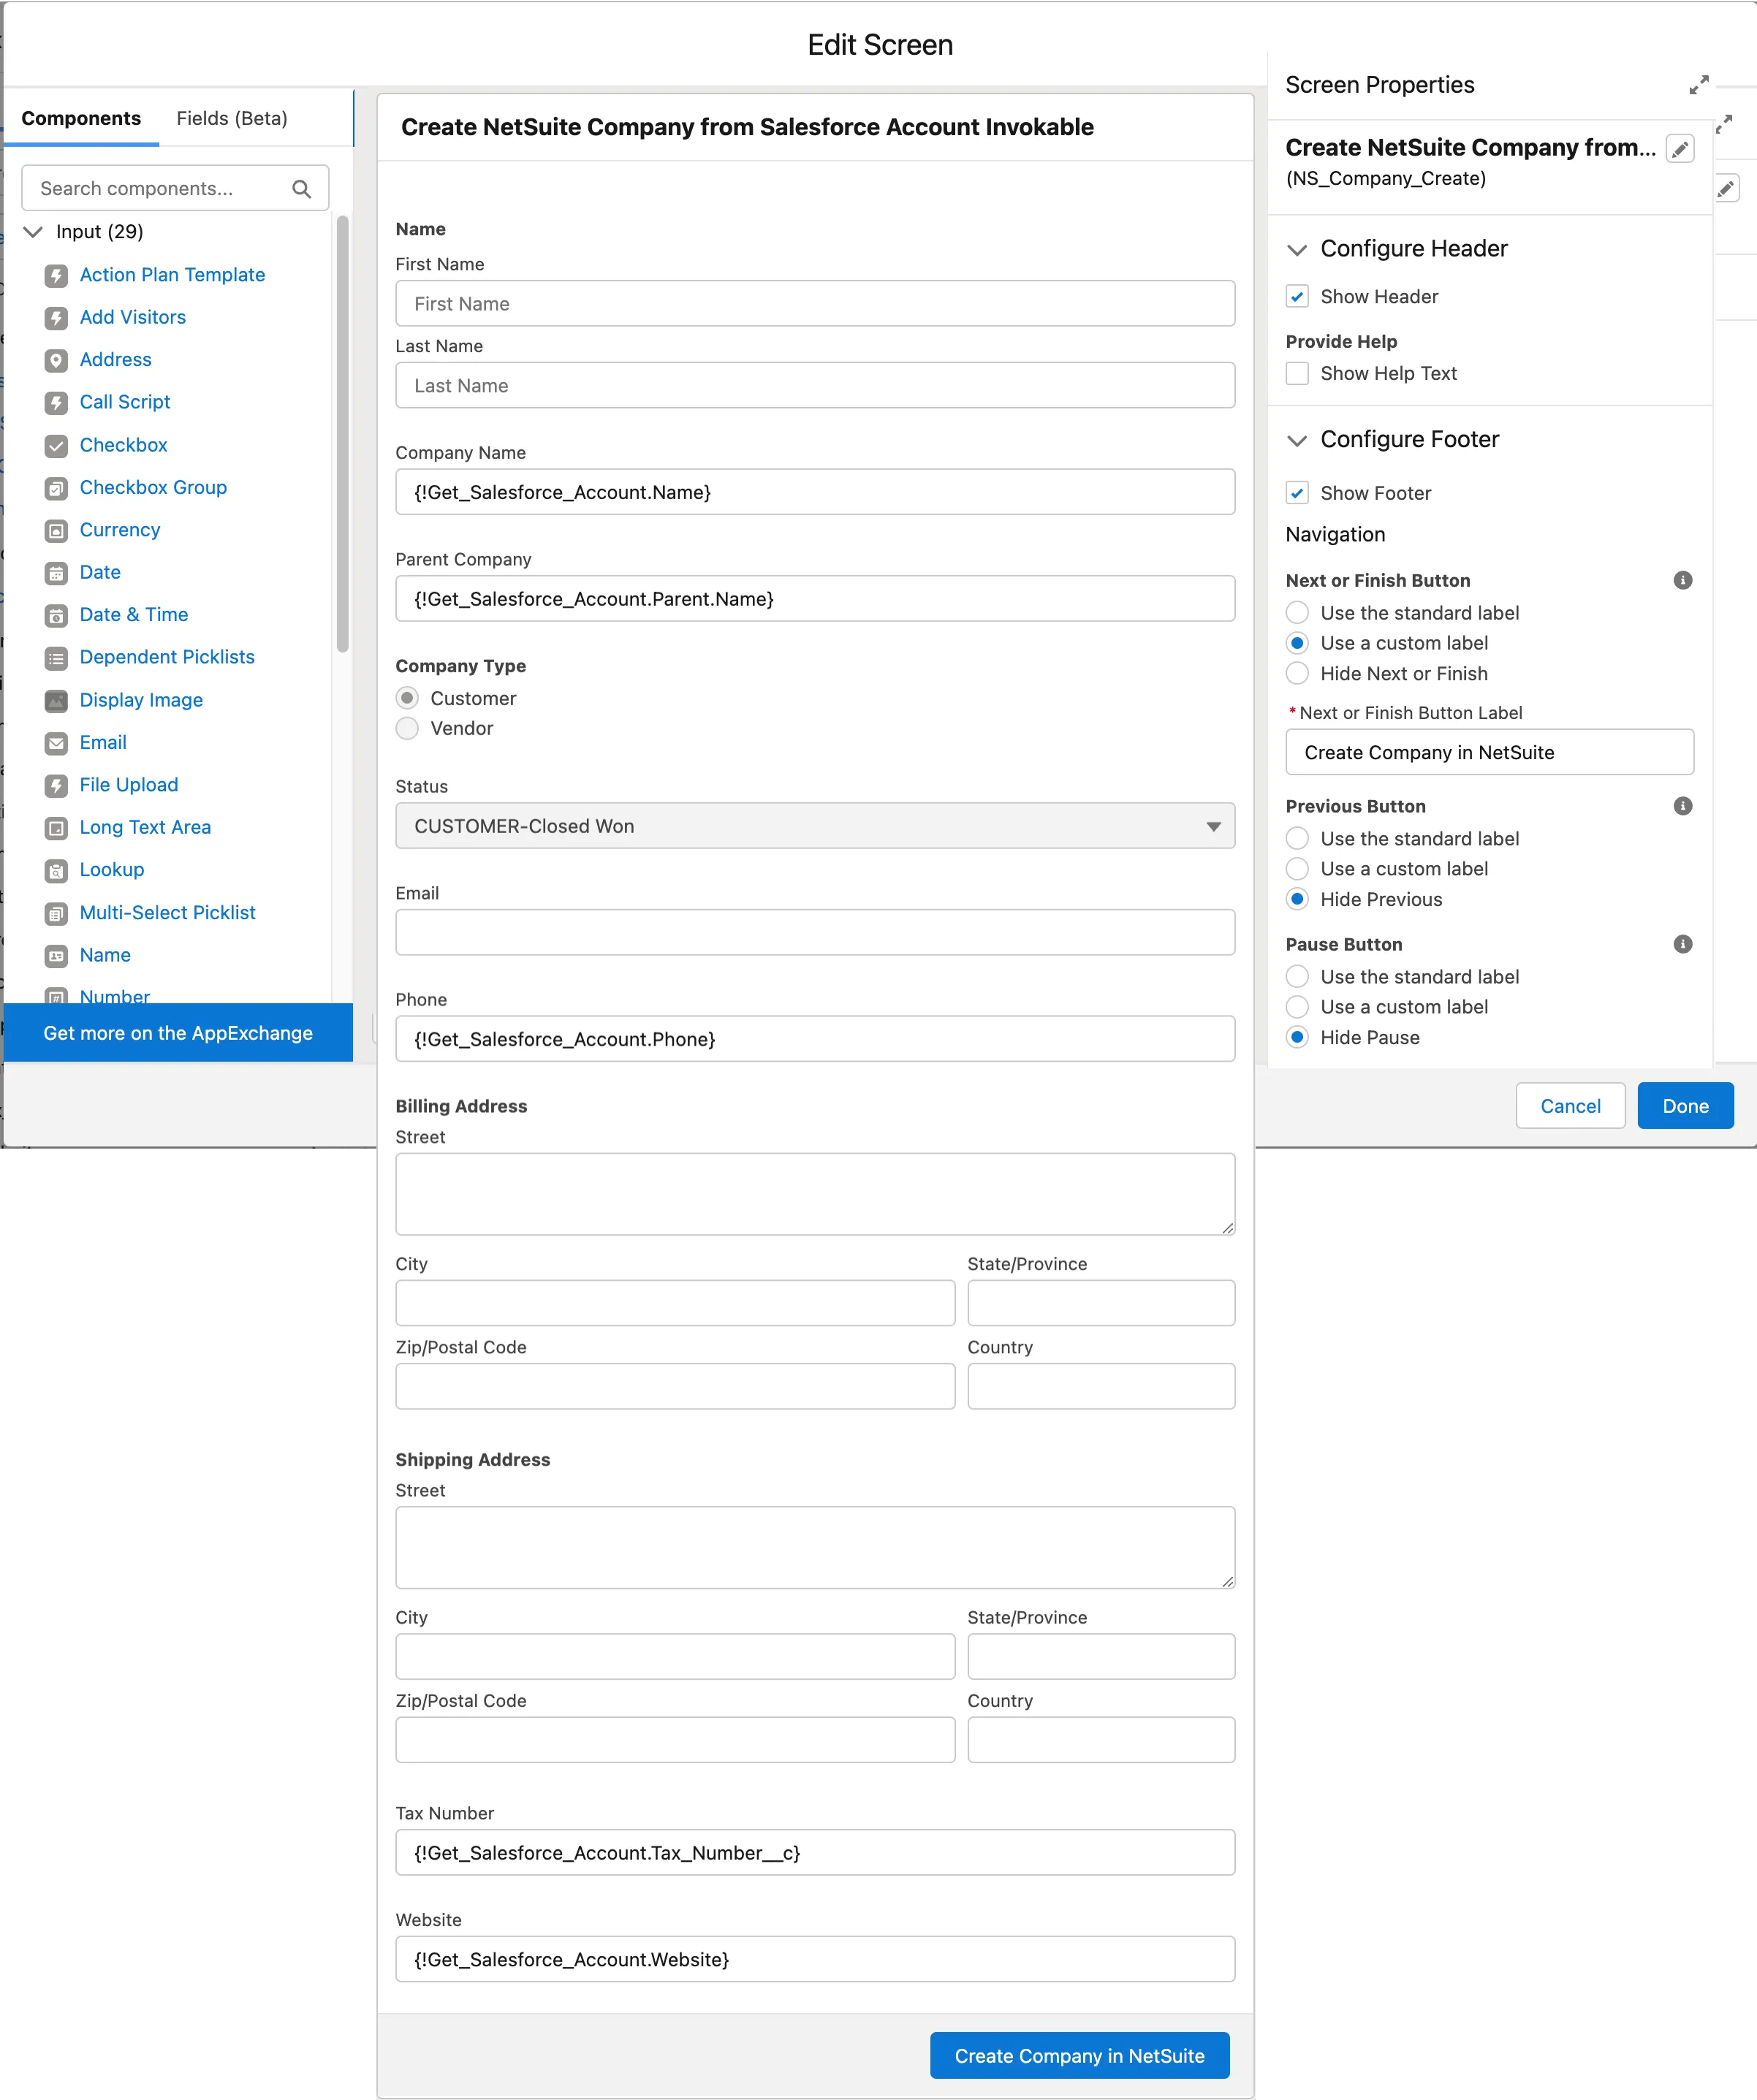Click the Lookup component link
1757x2100 pixels.
click(112, 870)
